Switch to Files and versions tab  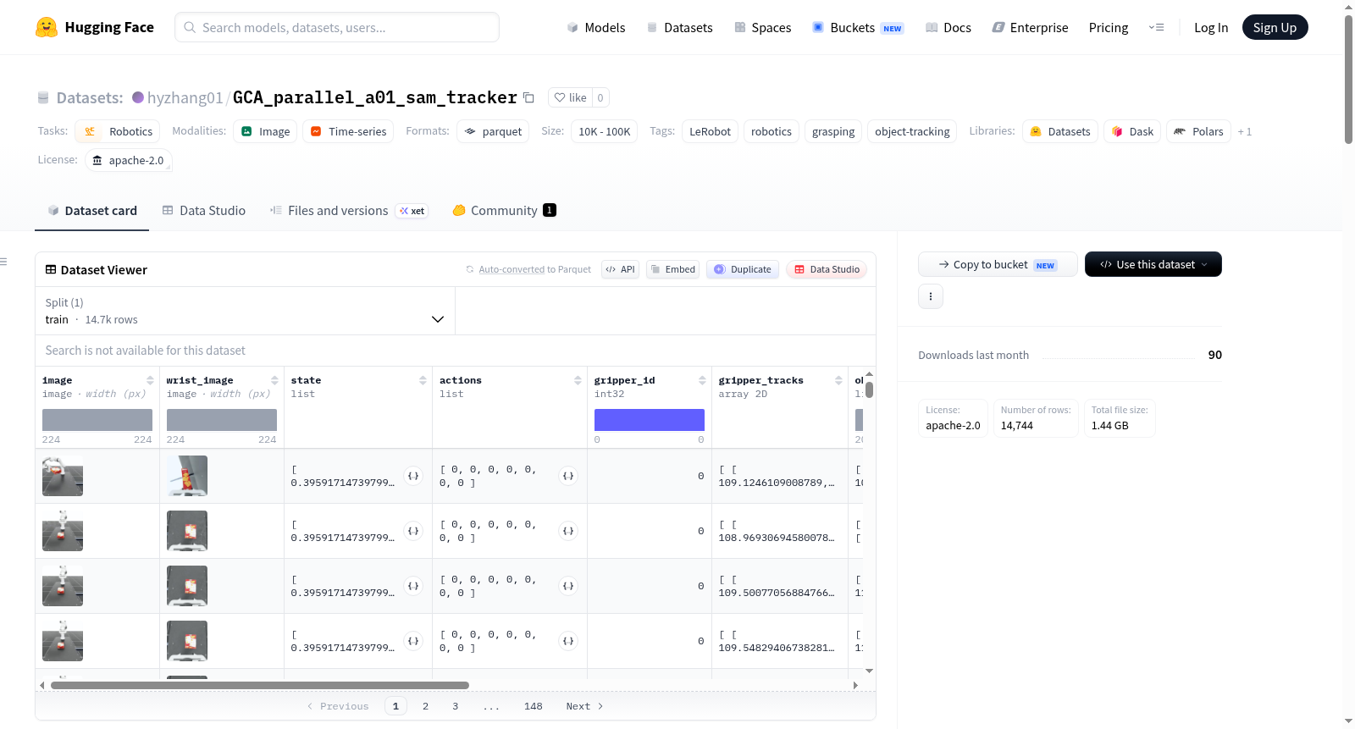(349, 210)
